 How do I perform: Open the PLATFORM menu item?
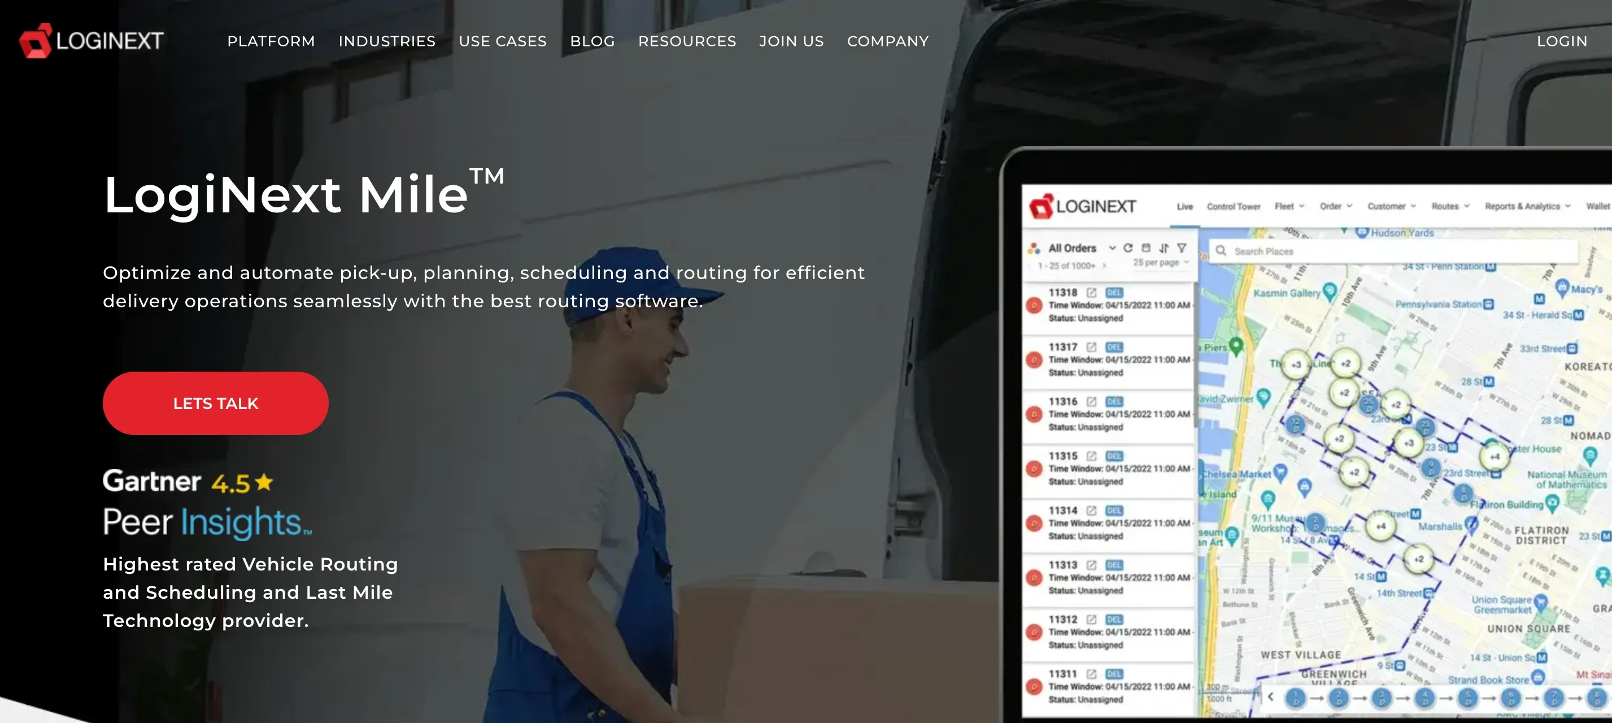click(x=271, y=41)
